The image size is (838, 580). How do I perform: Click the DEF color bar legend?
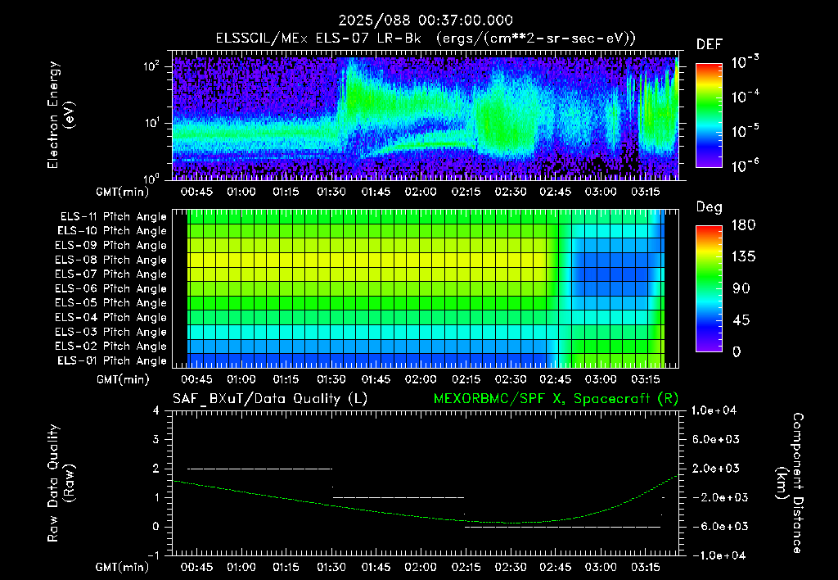tap(709, 115)
